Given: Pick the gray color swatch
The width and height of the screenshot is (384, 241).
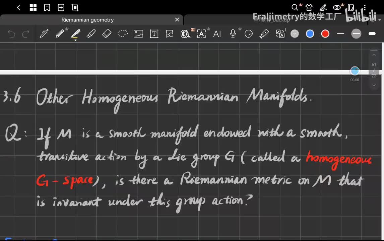Looking at the screenshot, I should 295,34.
